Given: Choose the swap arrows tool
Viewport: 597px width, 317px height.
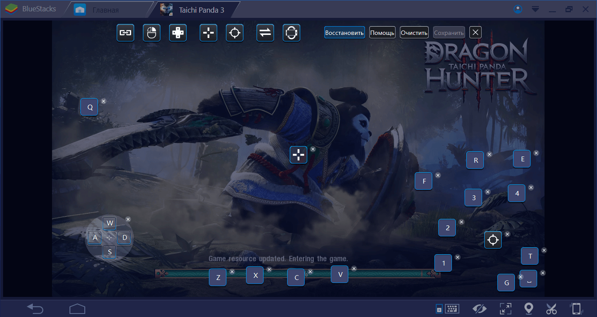Looking at the screenshot, I should click(x=265, y=33).
